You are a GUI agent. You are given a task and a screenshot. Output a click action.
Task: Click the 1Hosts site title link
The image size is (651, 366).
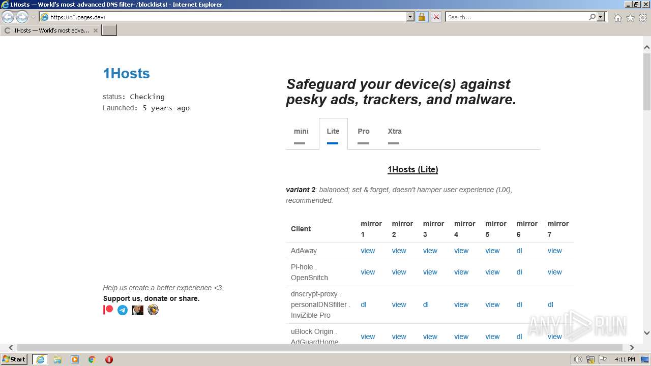coord(126,73)
